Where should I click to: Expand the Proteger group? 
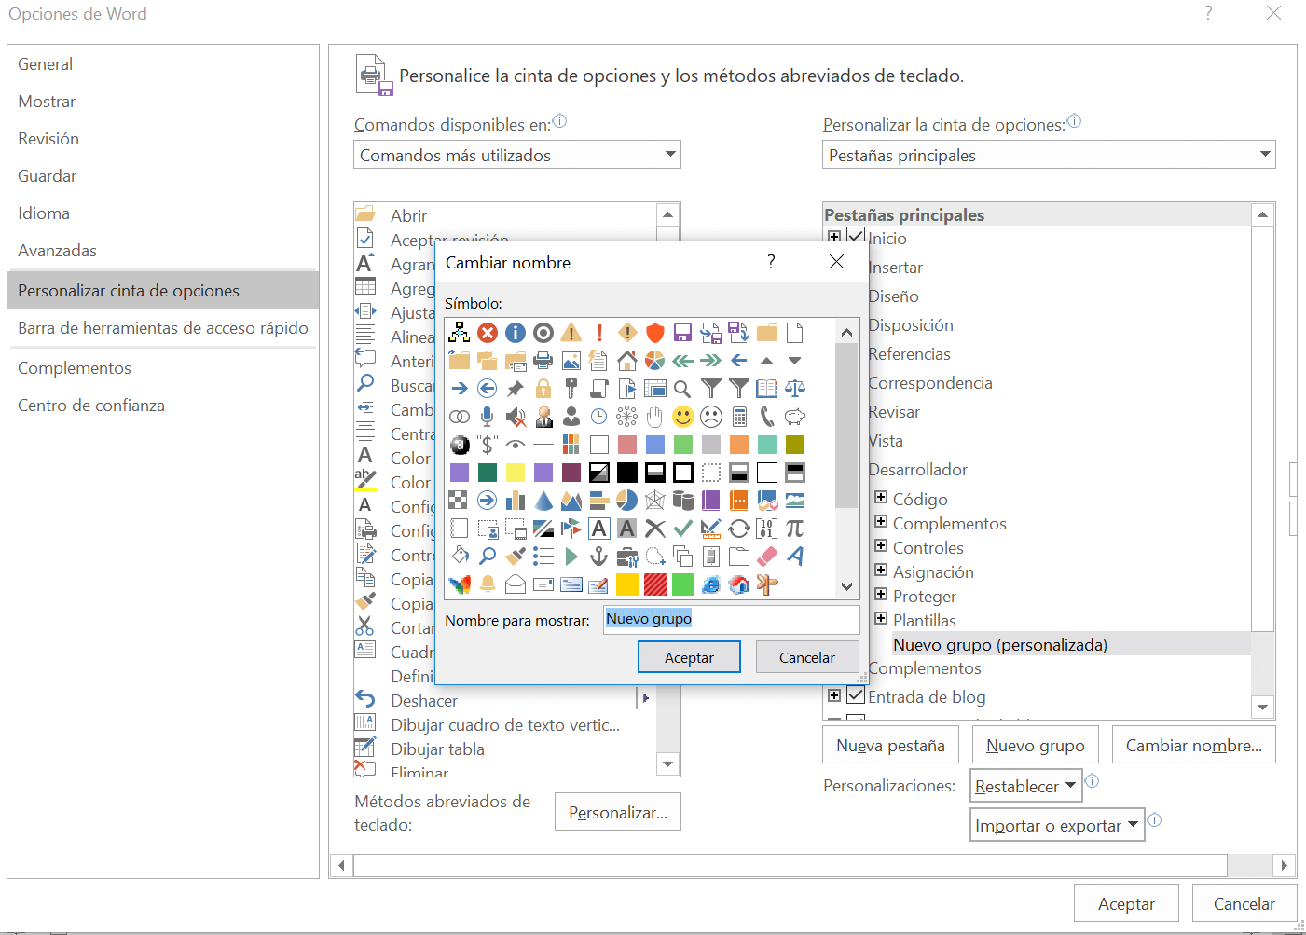click(881, 594)
